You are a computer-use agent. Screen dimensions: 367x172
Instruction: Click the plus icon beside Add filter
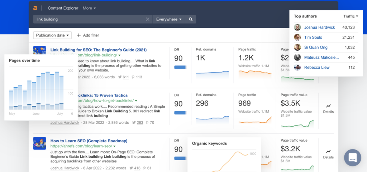point(78,35)
